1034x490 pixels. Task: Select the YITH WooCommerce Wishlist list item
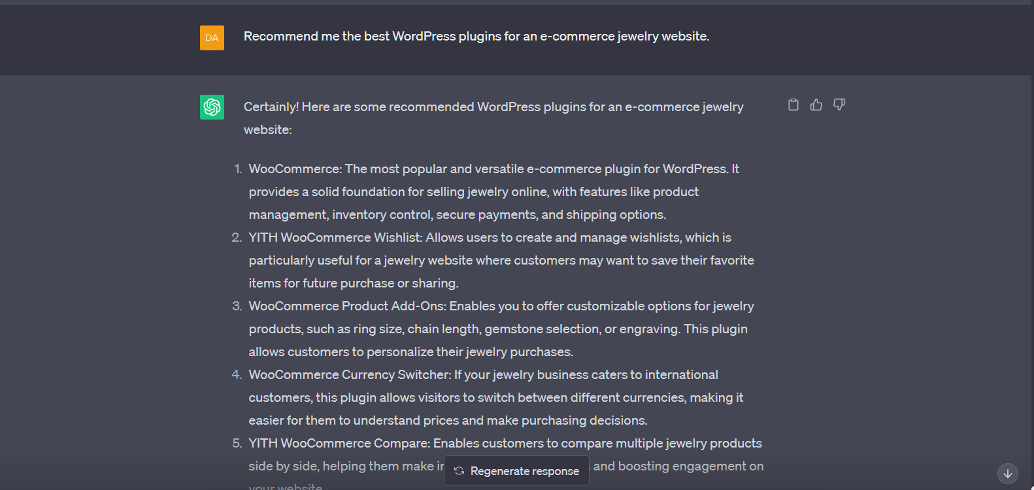coord(490,238)
